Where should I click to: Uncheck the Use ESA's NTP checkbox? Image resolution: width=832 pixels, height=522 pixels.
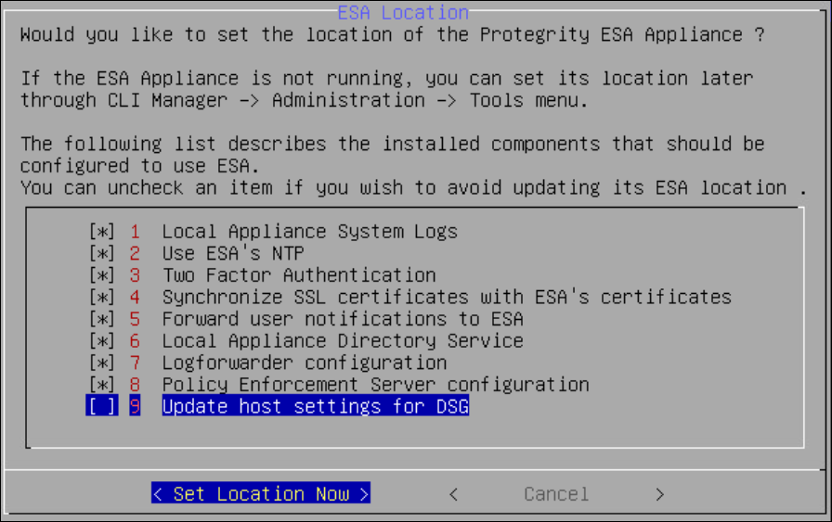click(x=102, y=253)
